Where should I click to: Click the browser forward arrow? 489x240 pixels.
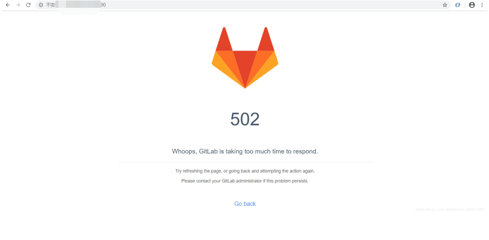click(18, 5)
